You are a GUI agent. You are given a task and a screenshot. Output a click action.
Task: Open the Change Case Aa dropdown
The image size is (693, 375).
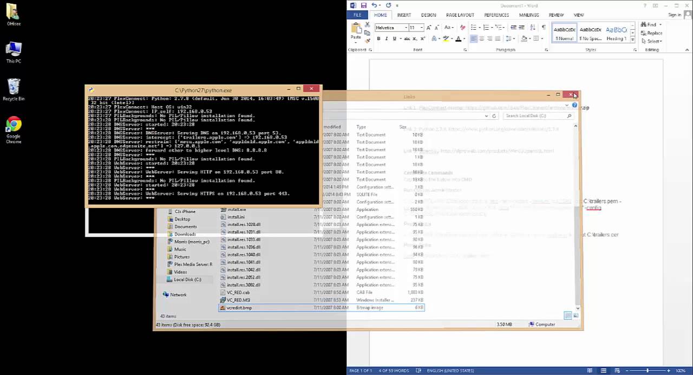point(449,28)
